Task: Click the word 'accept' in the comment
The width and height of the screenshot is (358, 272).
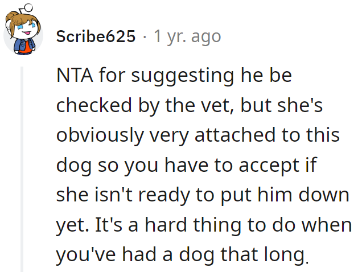Action: (x=269, y=166)
